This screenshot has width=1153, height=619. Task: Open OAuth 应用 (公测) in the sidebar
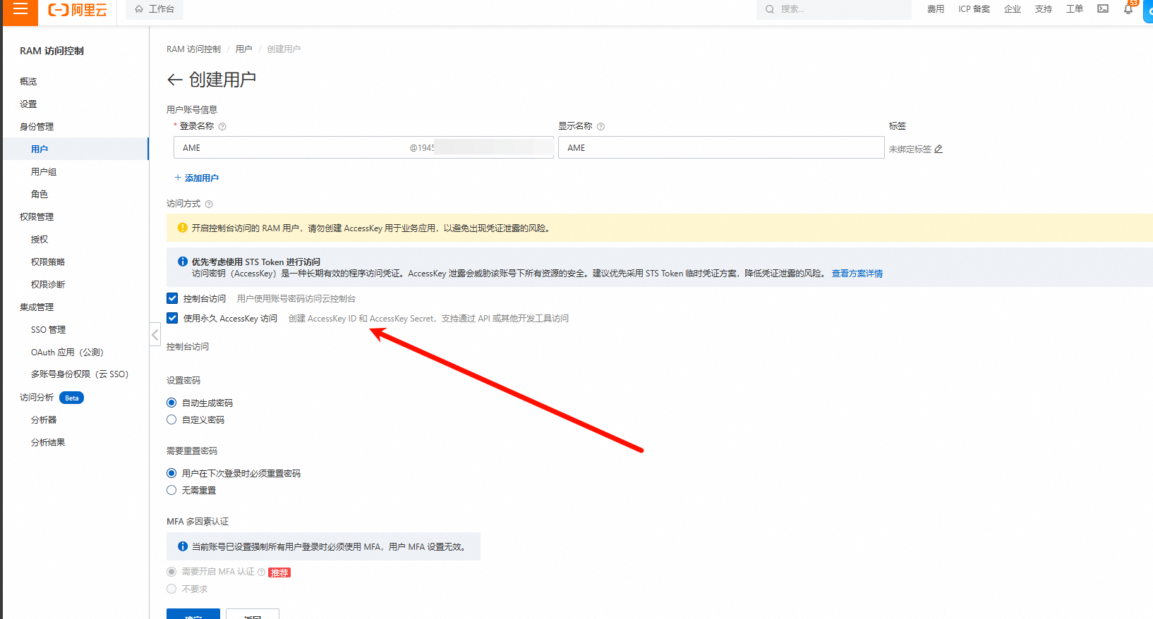[x=67, y=353]
